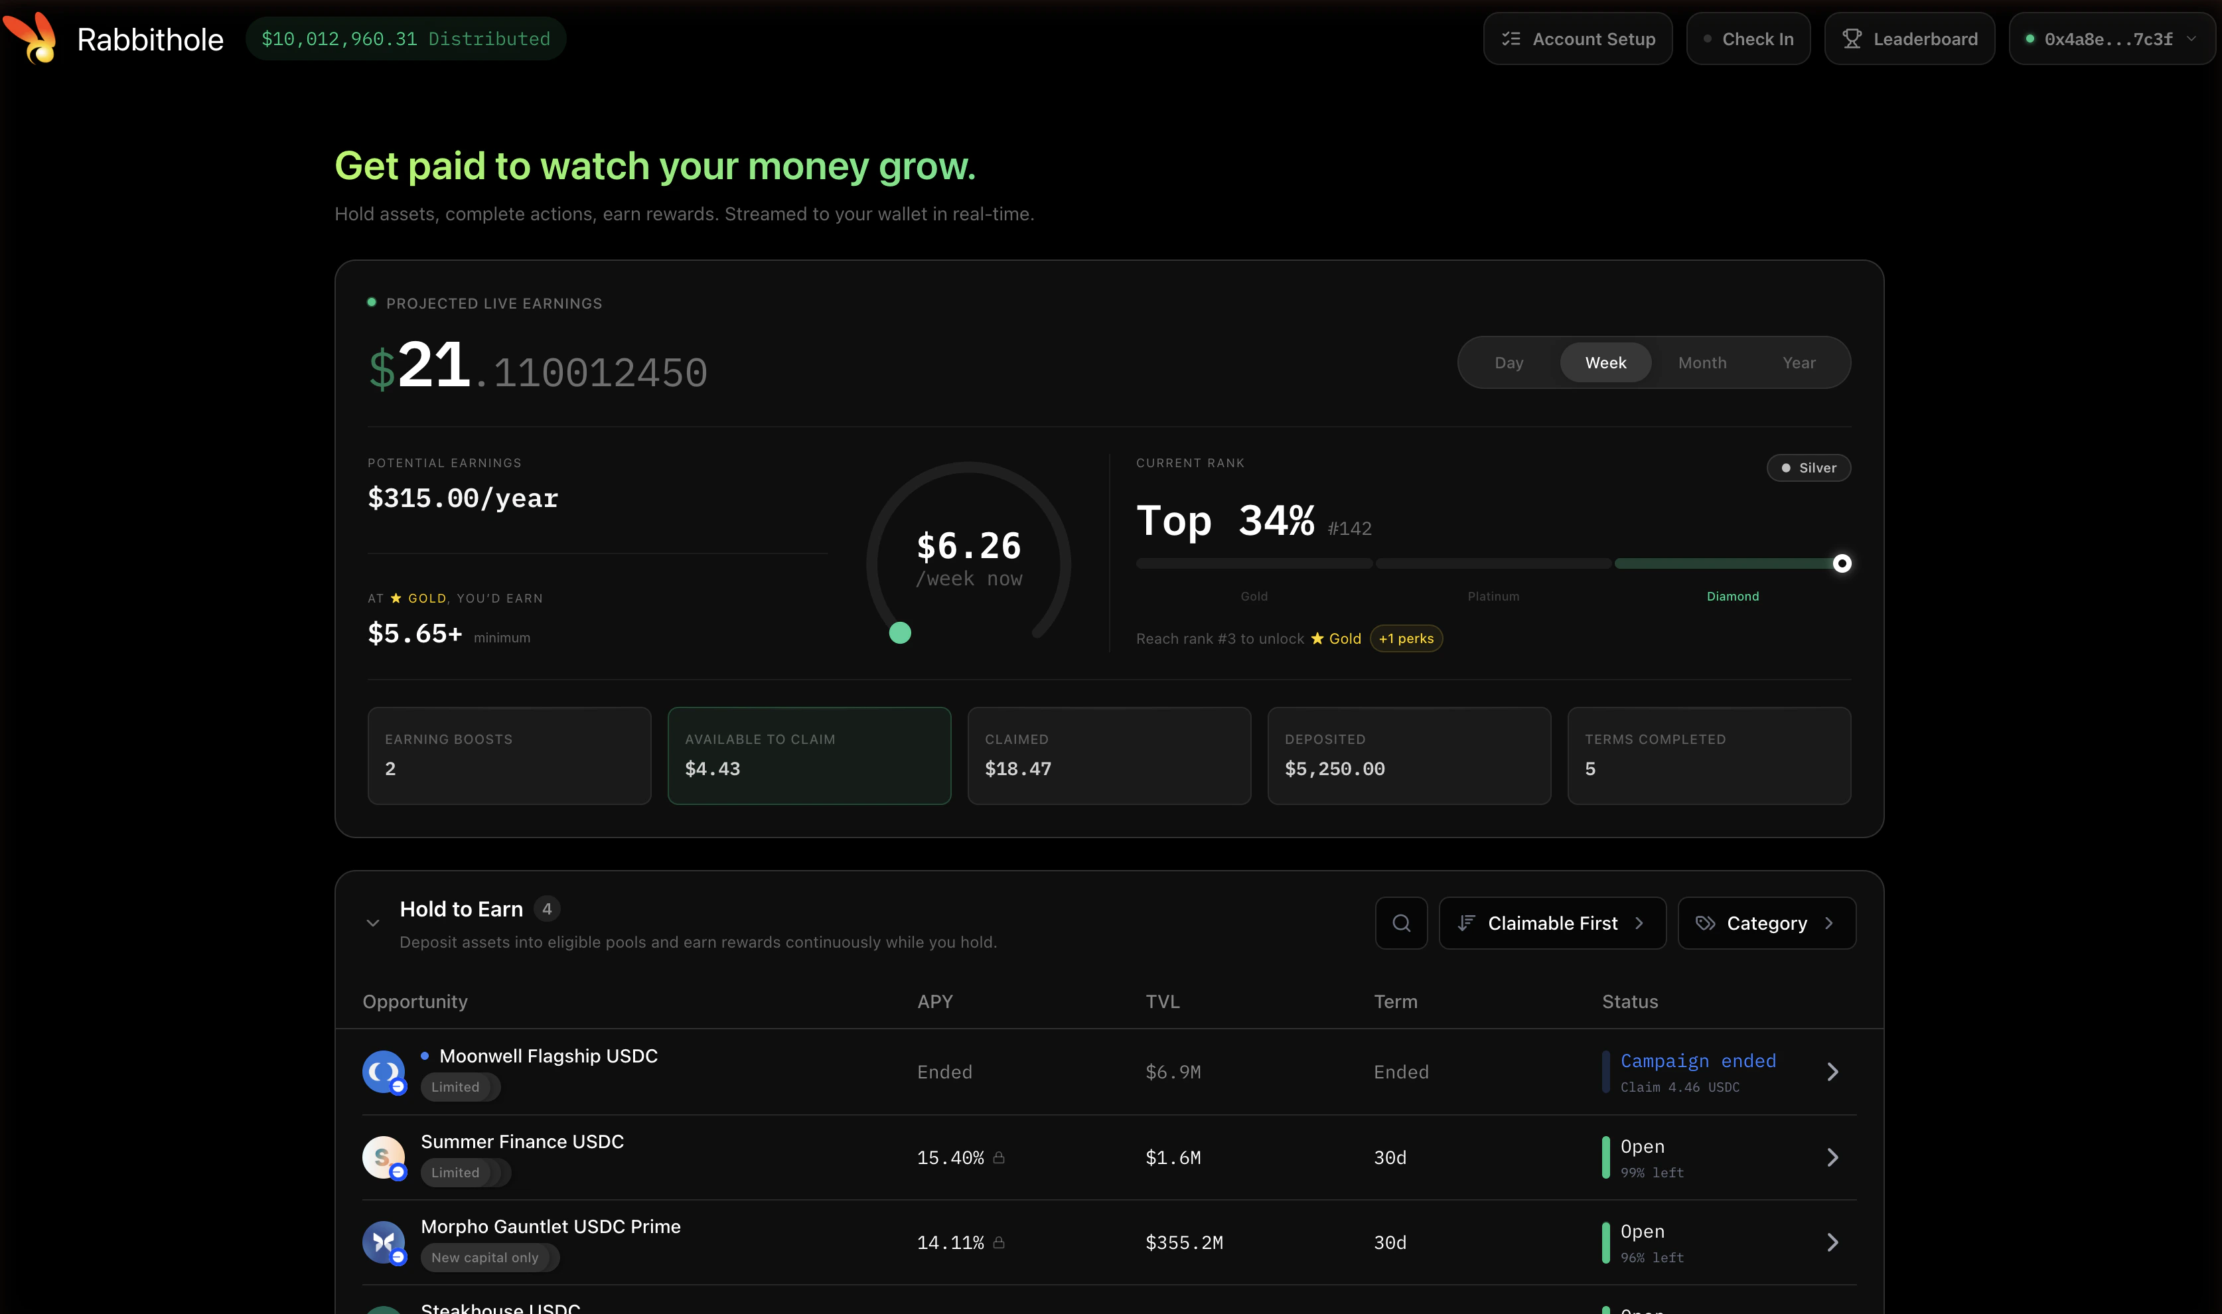Expand the Moonwell Flagship USDC row arrow
Screen dimensions: 2222x1314
(x=1832, y=1071)
